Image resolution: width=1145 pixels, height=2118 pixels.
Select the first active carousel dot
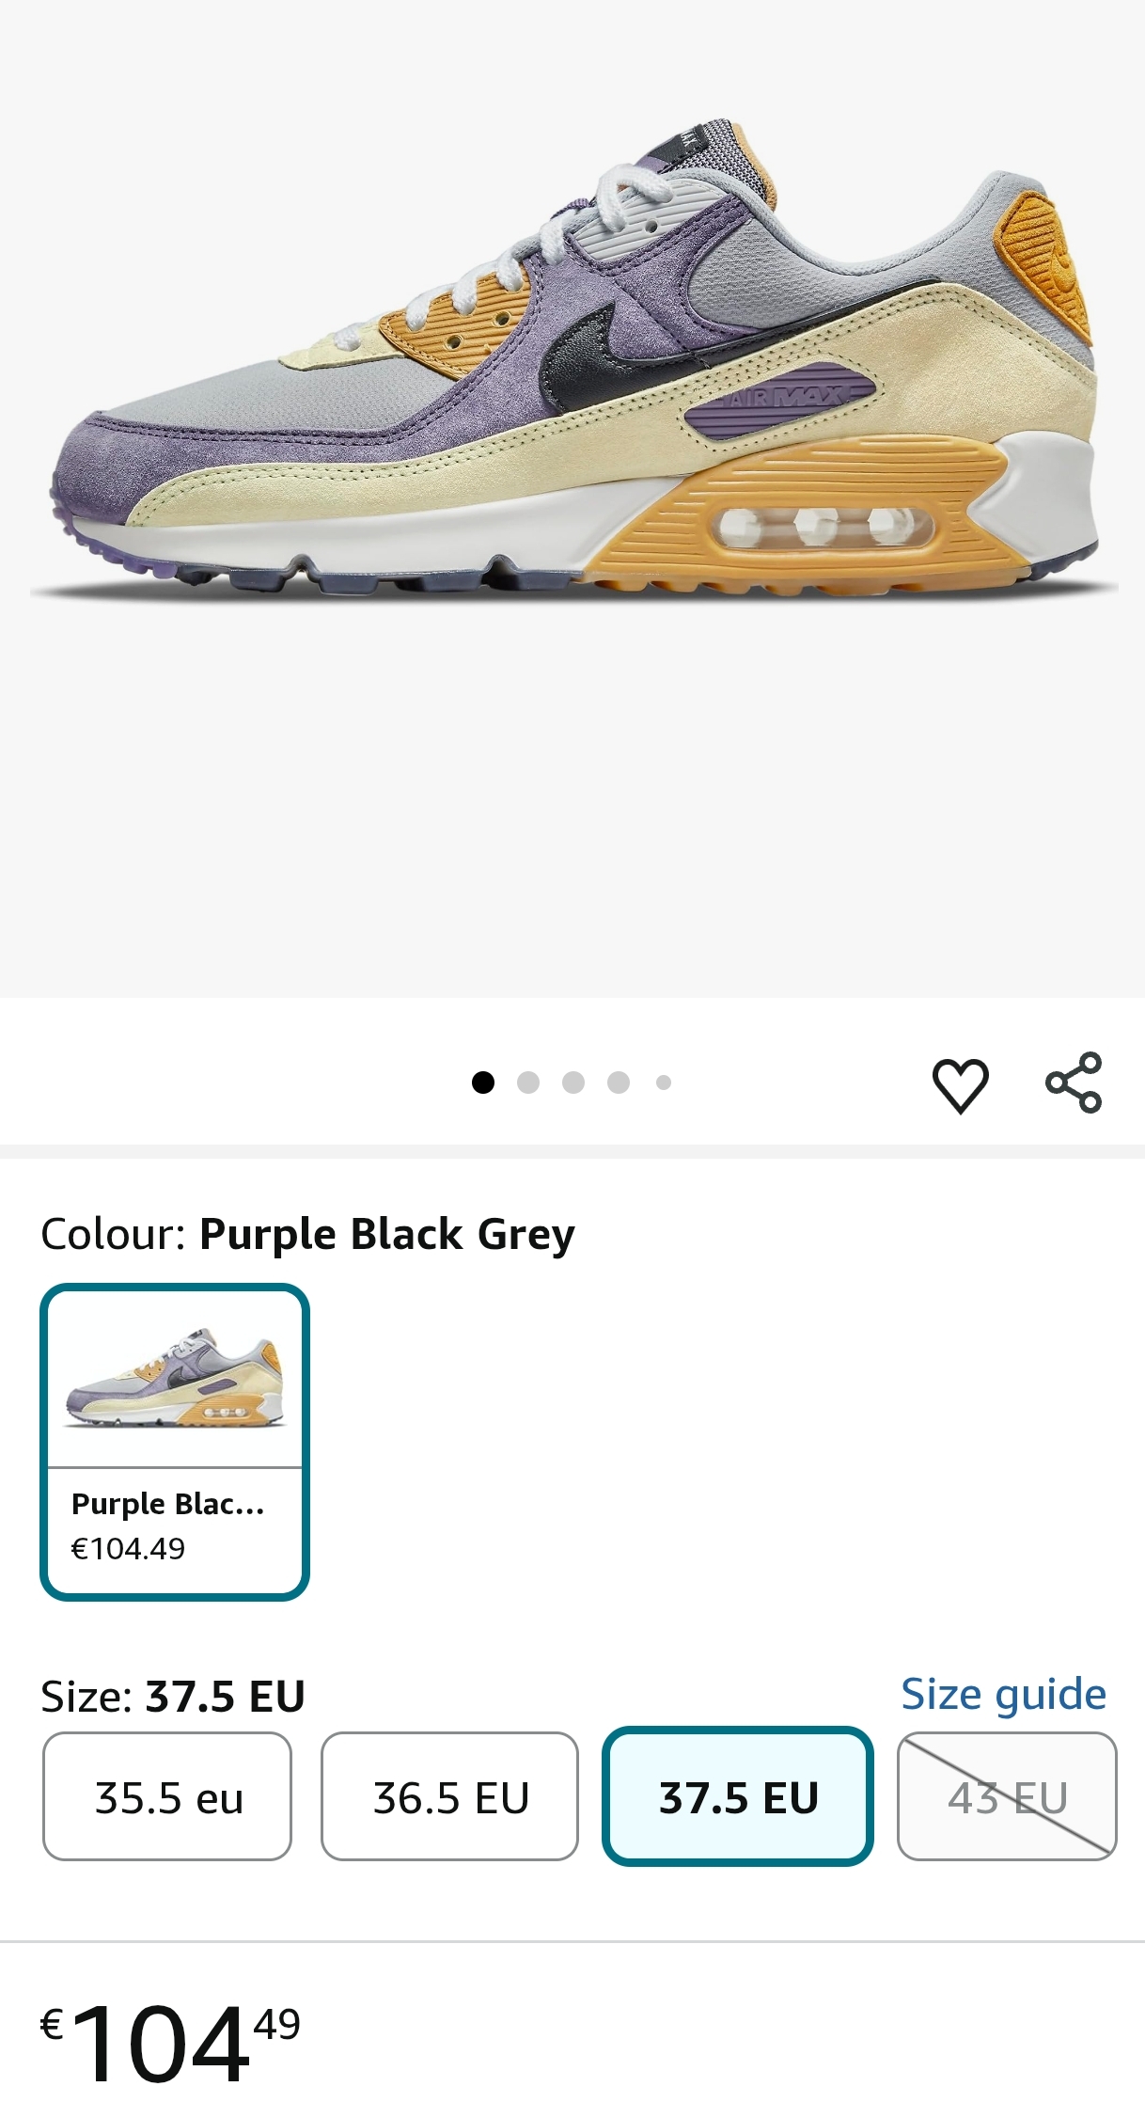[483, 1083]
